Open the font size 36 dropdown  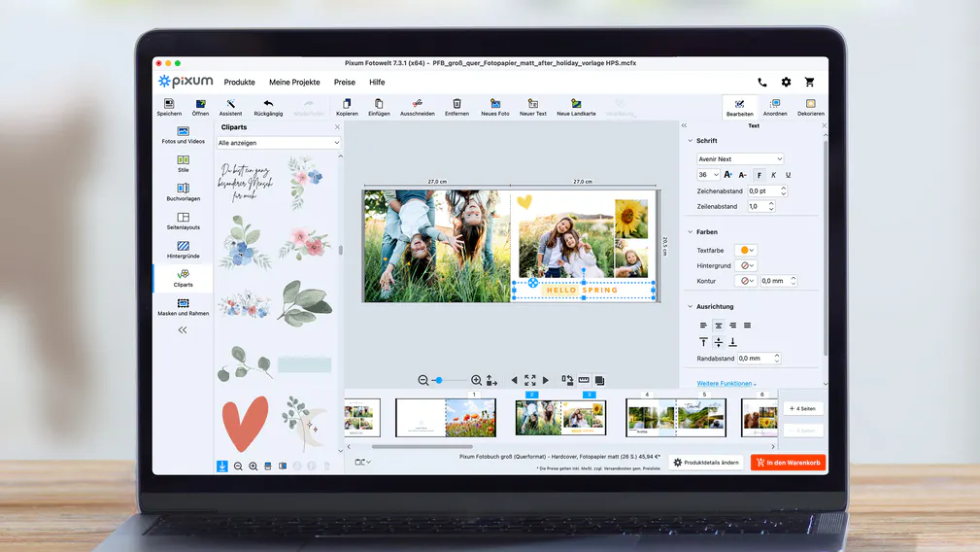(708, 175)
